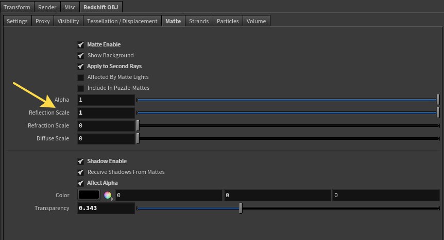Select the Matte sub-tab
Image resolution: width=444 pixels, height=240 pixels.
[x=173, y=21]
